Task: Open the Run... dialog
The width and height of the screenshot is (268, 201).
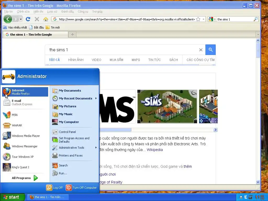Action: pos(75,173)
